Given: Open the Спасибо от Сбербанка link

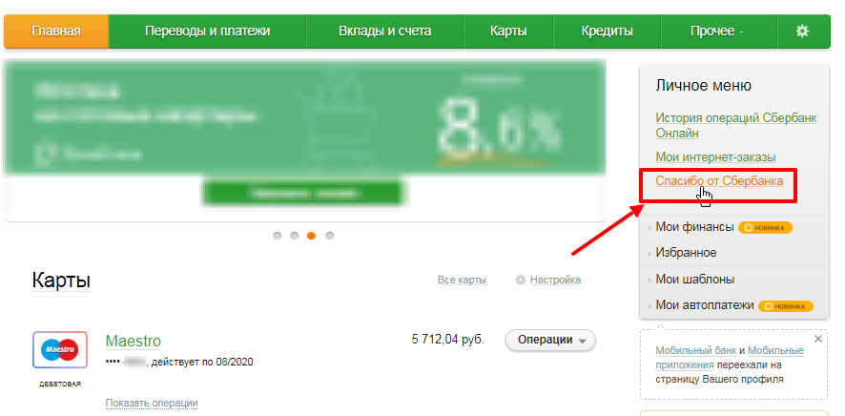Looking at the screenshot, I should [719, 181].
